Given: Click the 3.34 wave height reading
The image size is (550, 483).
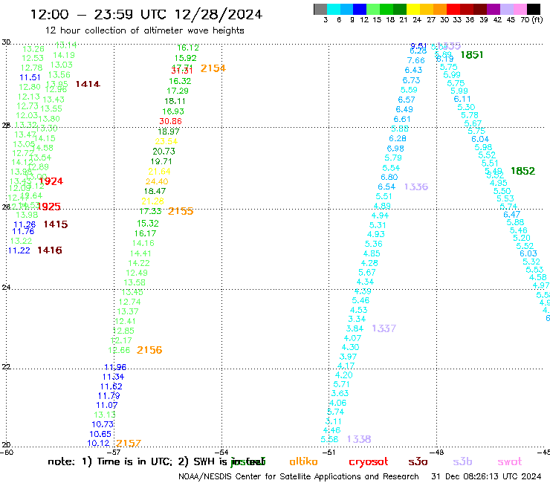Looking at the screenshot, I should point(357,320).
